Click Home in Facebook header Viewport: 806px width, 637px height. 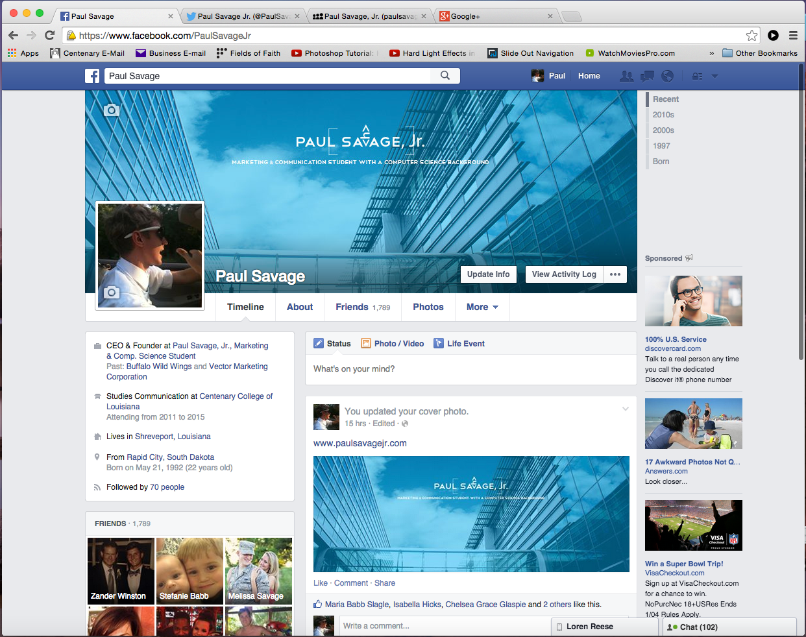(589, 76)
